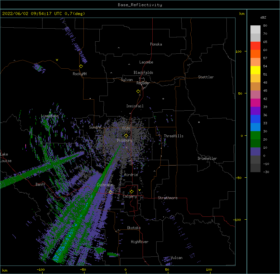Click the Limestone label
The width and height of the screenshot is (280, 274).
pyautogui.click(x=50, y=116)
